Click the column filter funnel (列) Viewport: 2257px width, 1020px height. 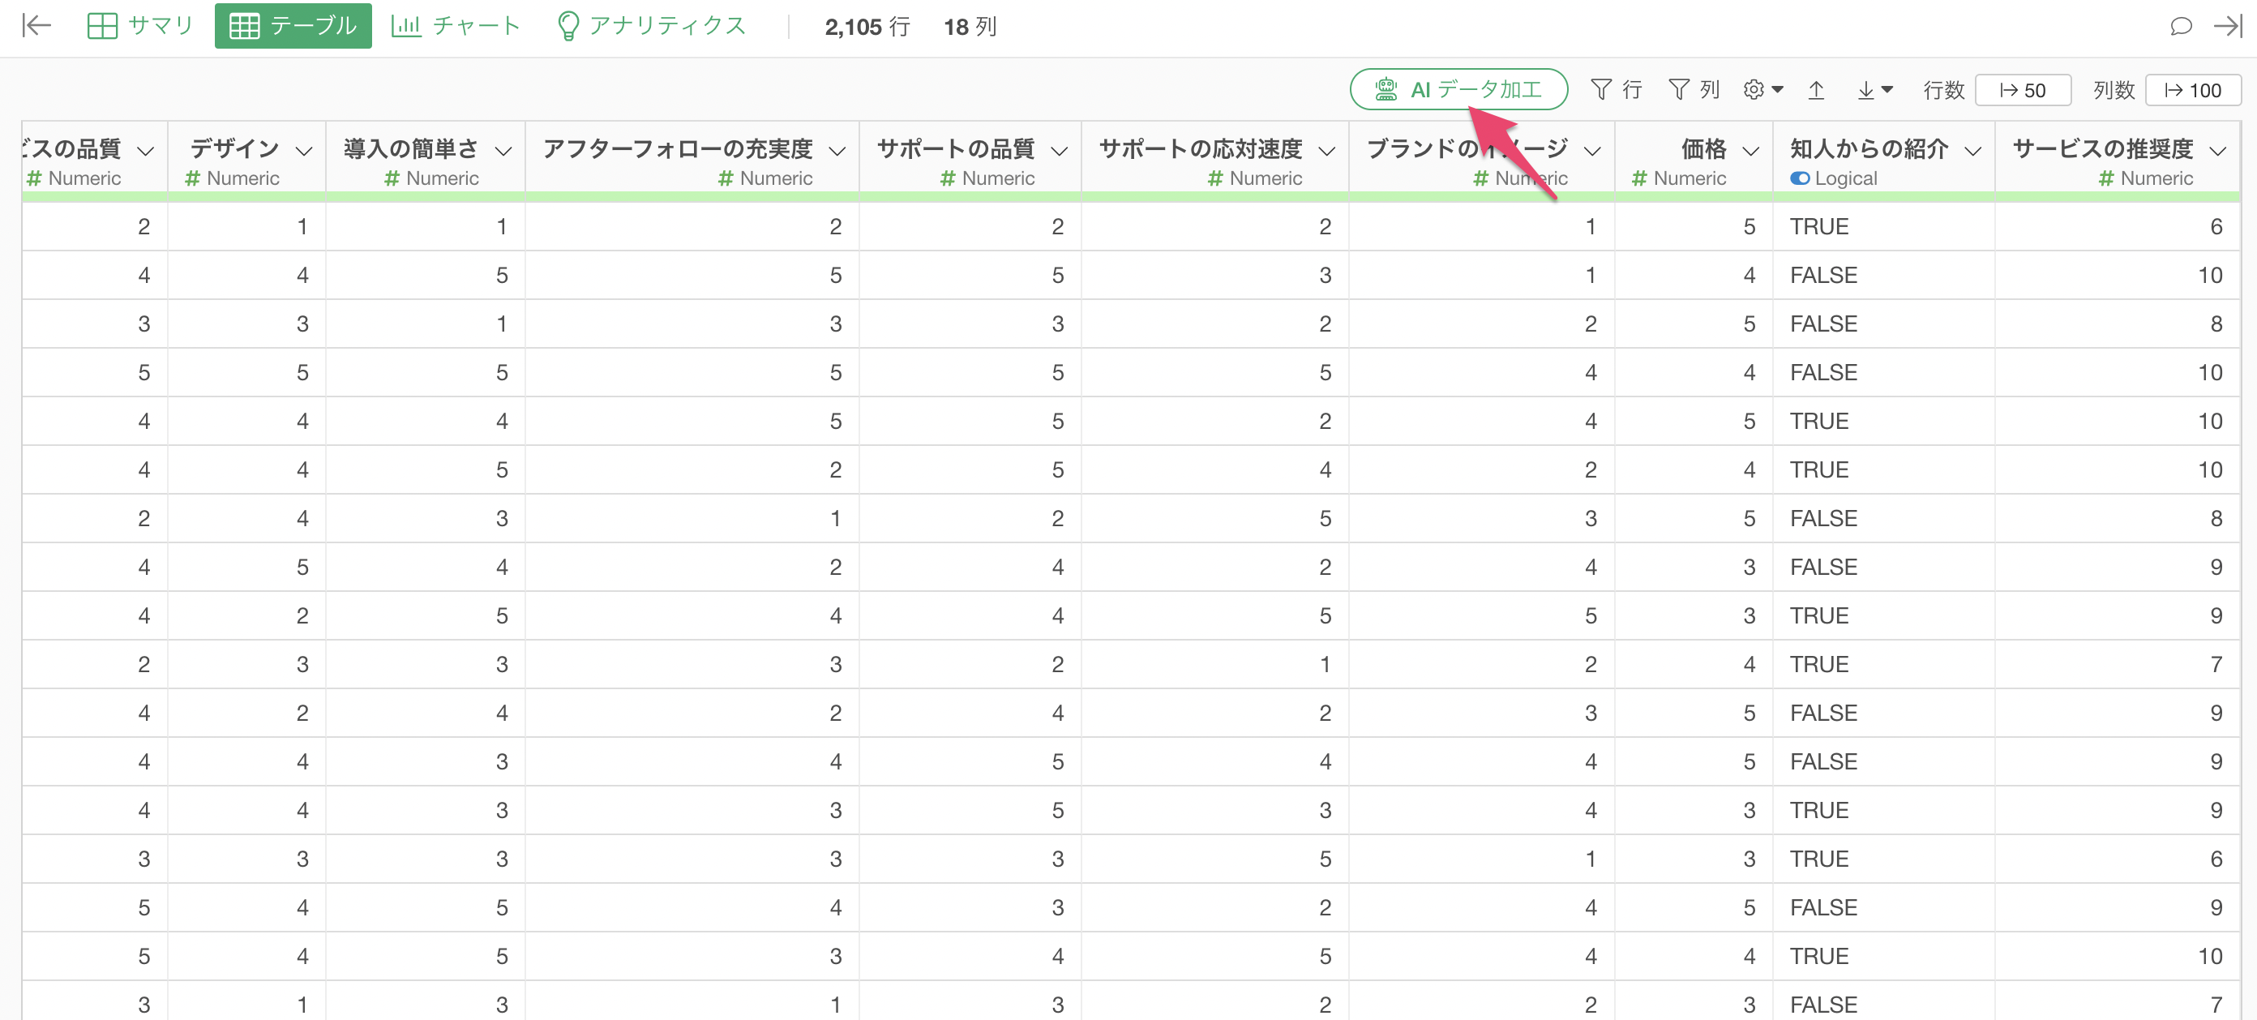pos(1693,89)
